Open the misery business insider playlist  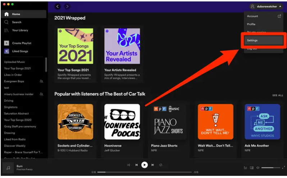19,94
